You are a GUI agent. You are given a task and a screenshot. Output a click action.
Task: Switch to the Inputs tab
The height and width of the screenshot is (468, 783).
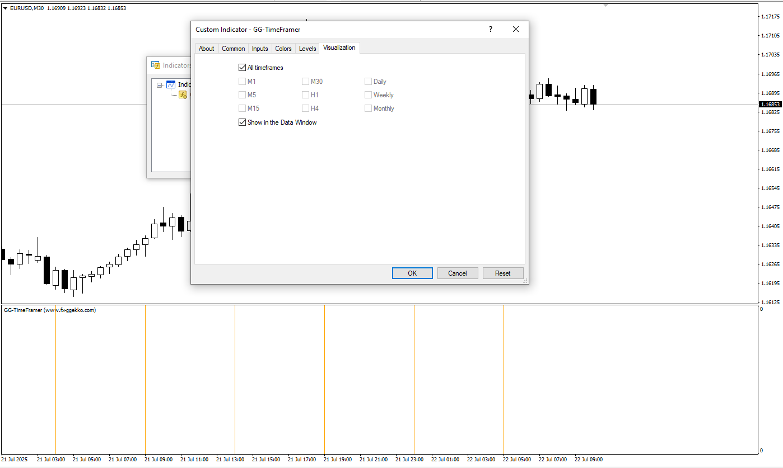point(260,49)
